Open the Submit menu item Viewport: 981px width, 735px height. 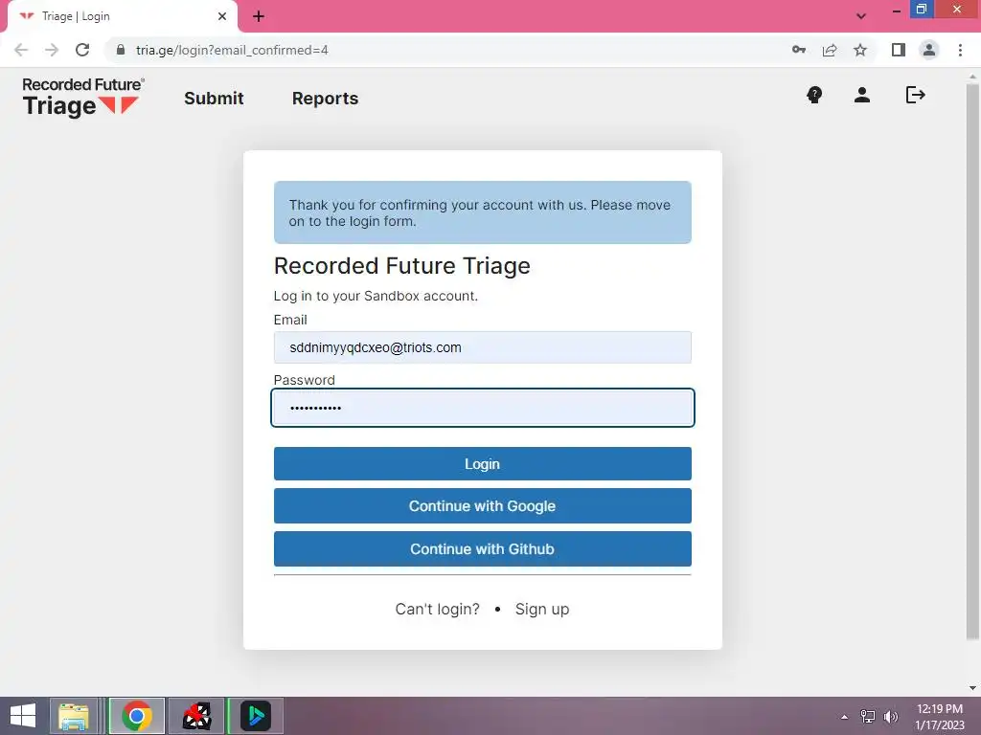pos(214,99)
